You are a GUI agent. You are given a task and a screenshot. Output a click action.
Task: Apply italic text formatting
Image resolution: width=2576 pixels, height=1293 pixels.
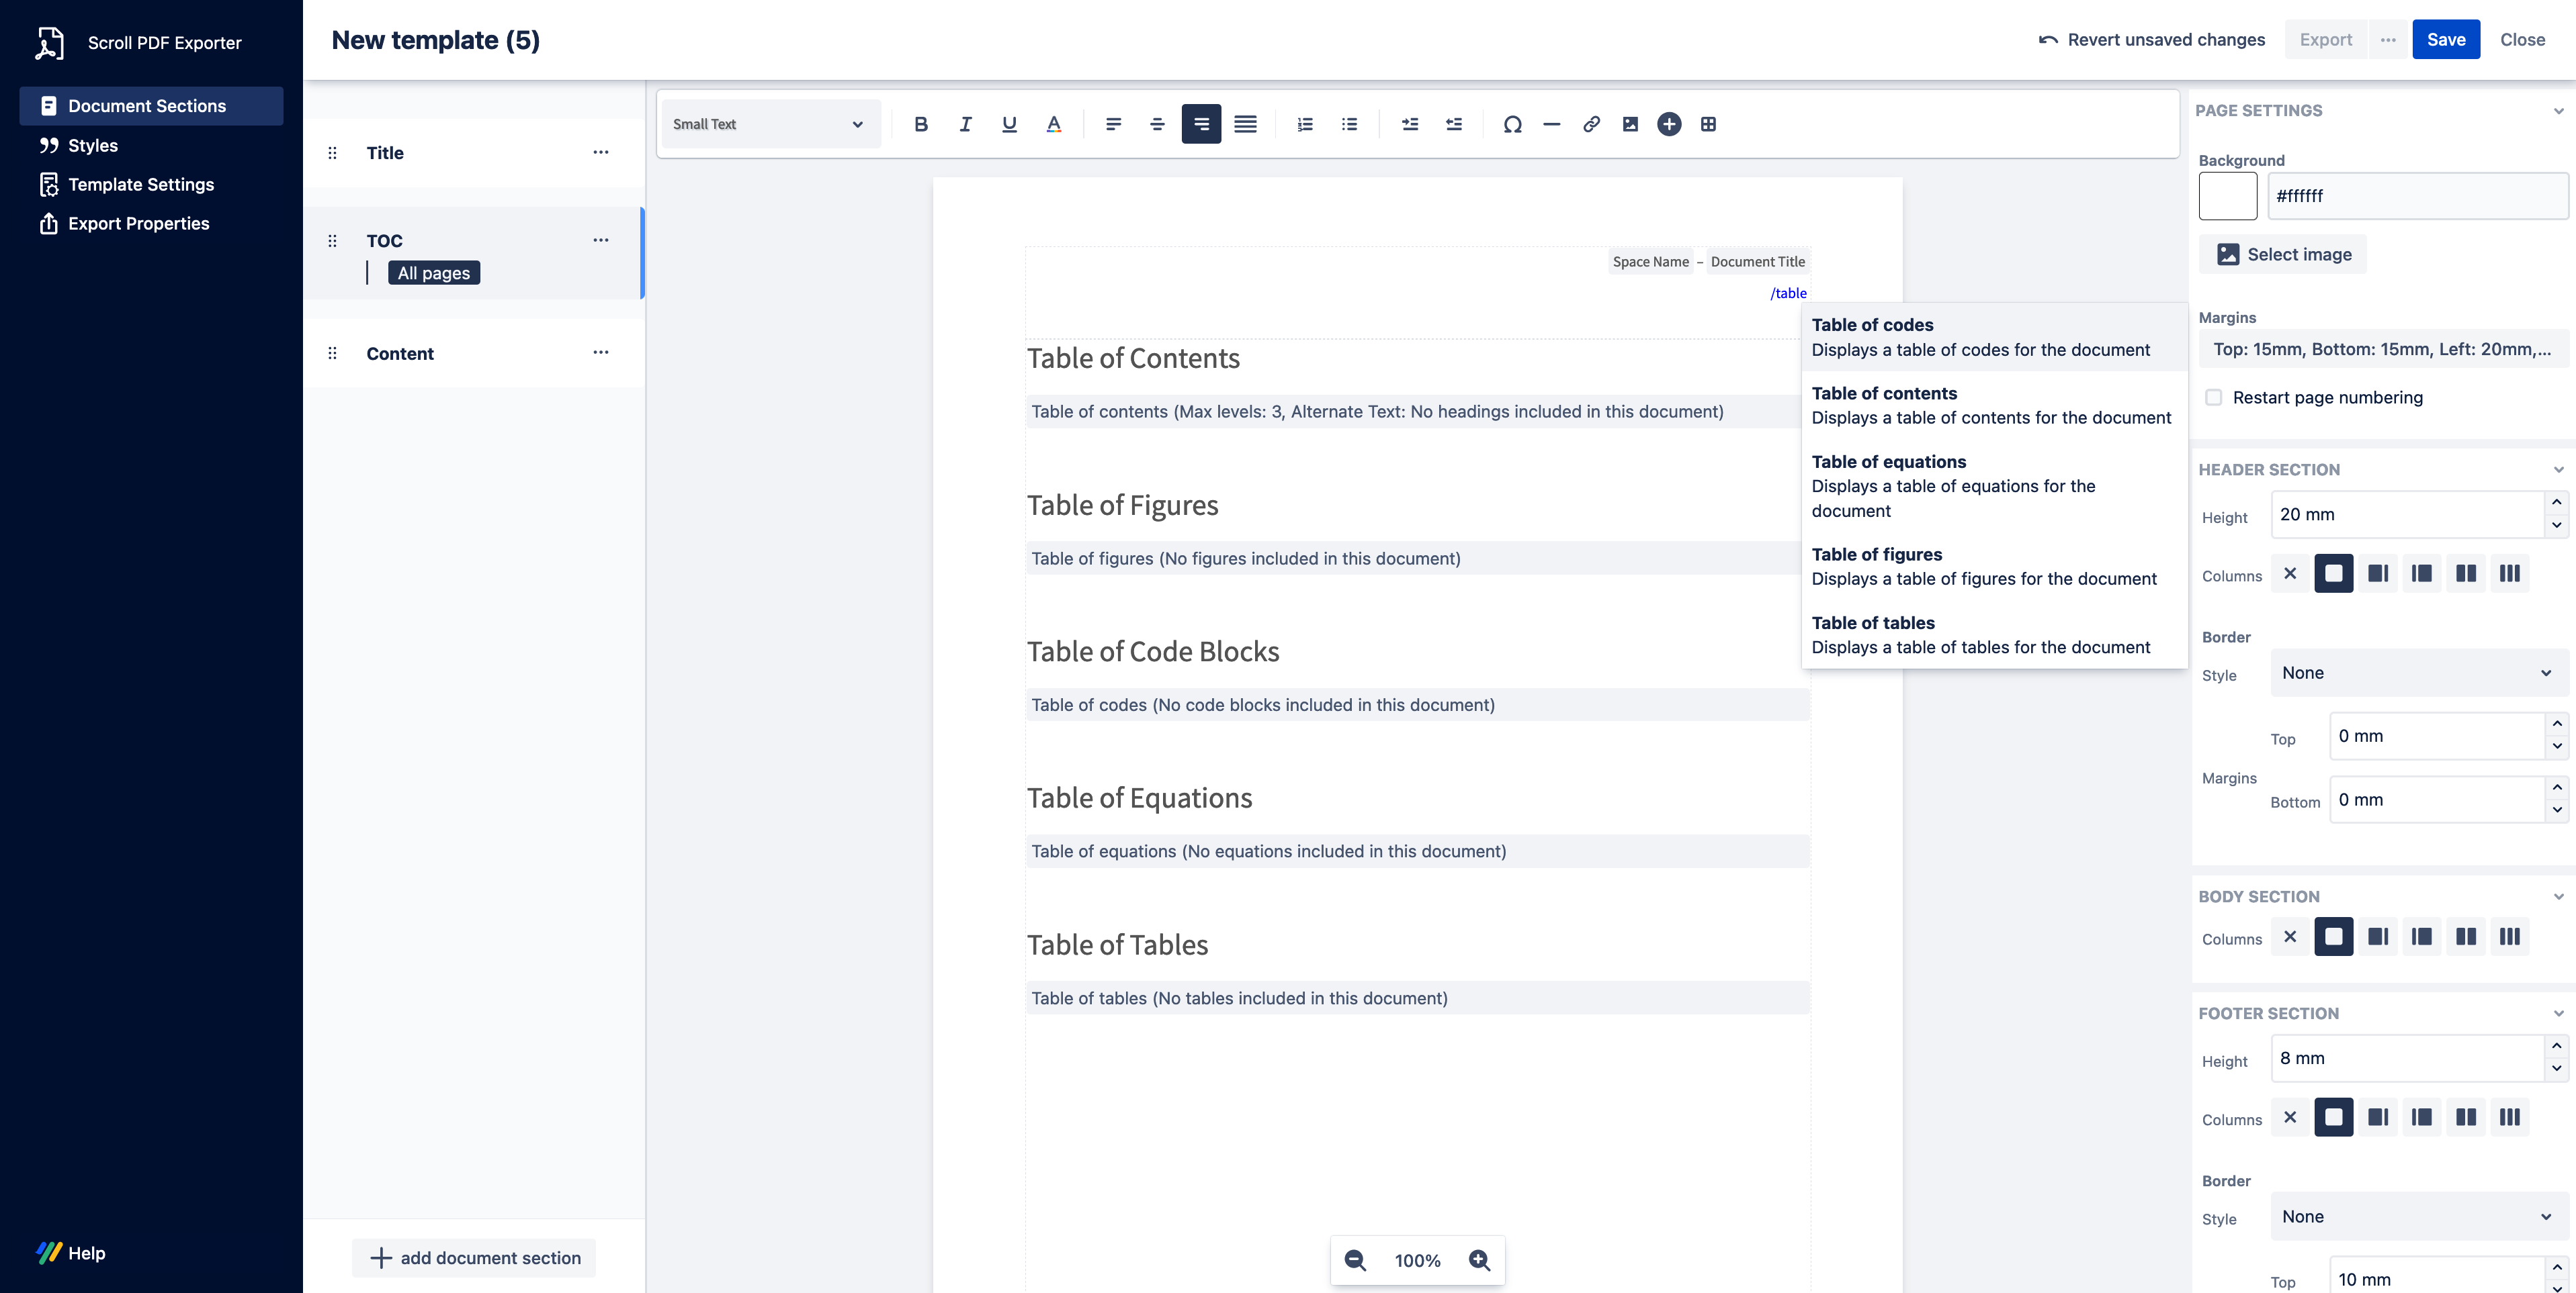(x=965, y=124)
